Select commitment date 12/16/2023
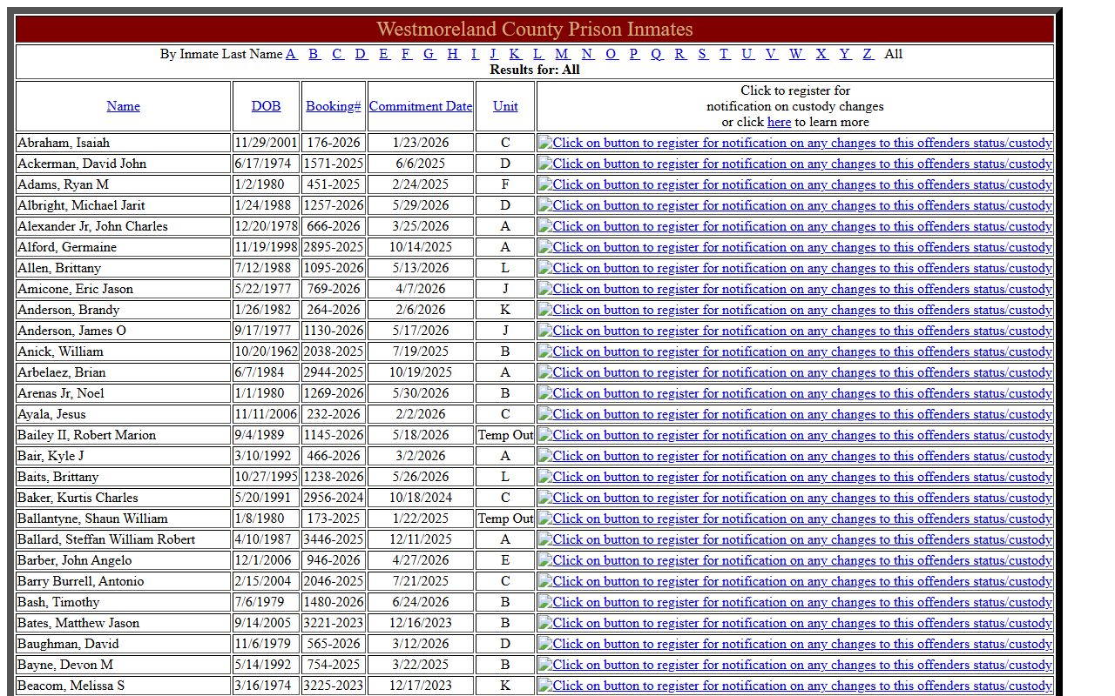The image size is (1115, 696). point(420,623)
